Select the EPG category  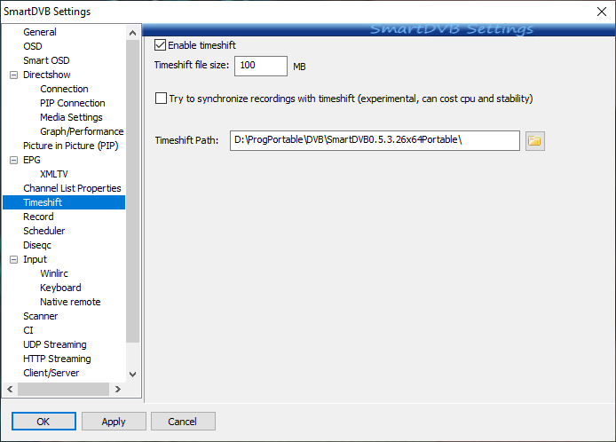(32, 160)
